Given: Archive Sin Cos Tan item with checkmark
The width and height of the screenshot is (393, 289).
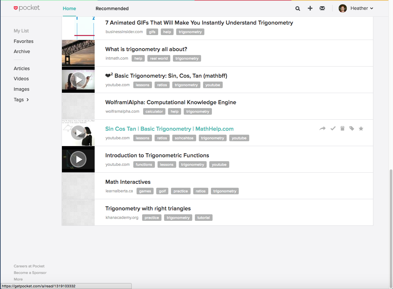Looking at the screenshot, I should coord(333,128).
